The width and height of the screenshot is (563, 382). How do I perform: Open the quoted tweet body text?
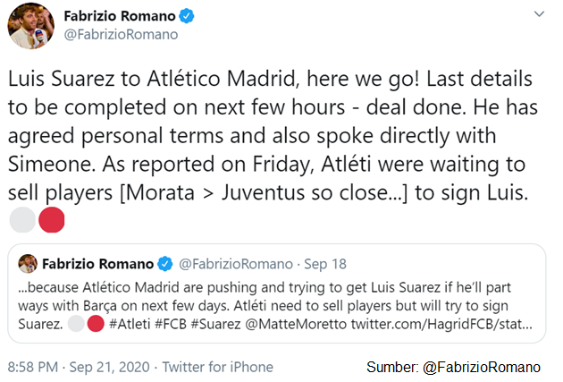tap(268, 293)
